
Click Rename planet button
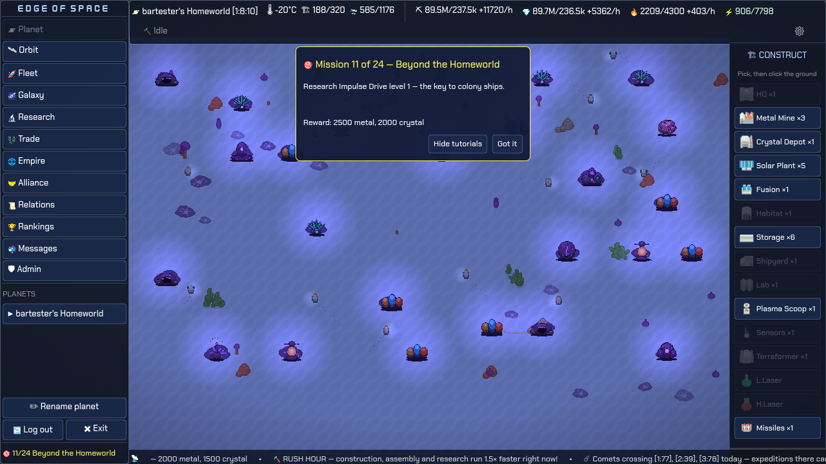point(65,408)
